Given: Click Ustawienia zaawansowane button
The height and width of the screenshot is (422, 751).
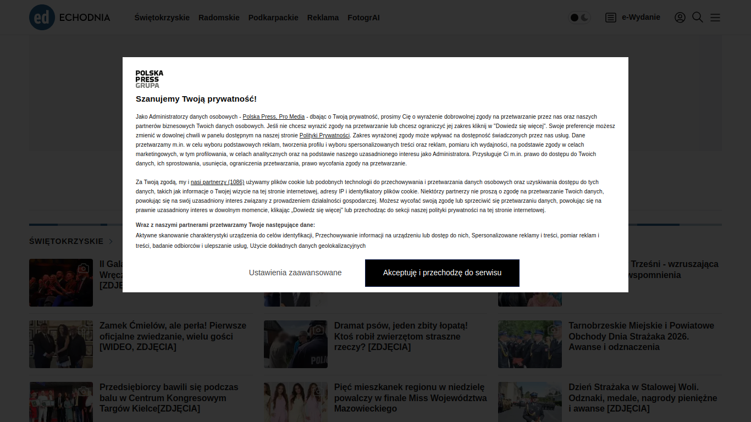Looking at the screenshot, I should tap(295, 273).
